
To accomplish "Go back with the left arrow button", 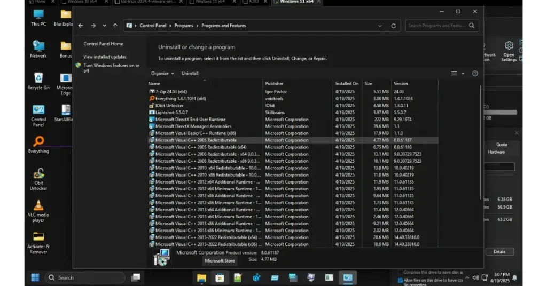I will click(x=81, y=26).
